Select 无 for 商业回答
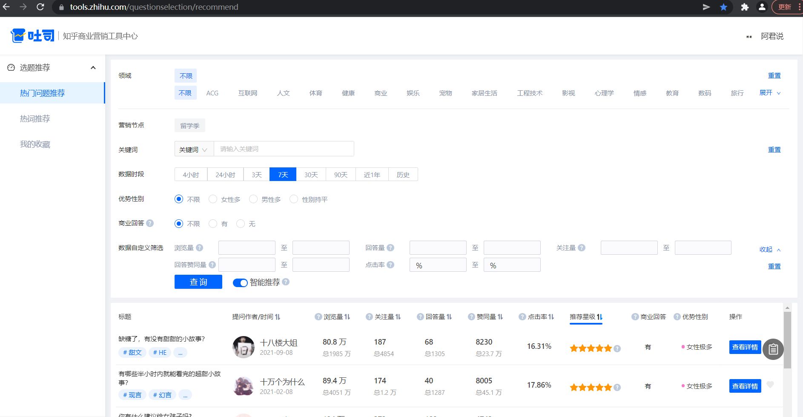 tap(241, 223)
